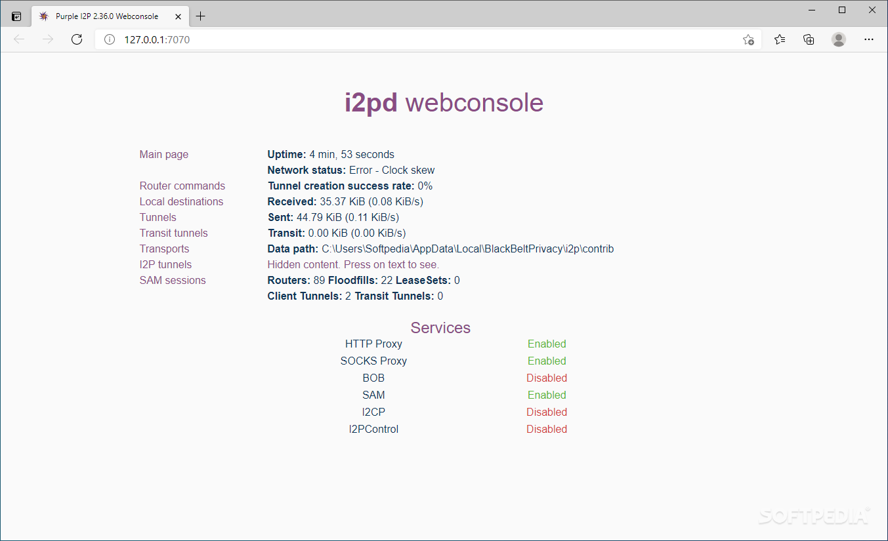Image resolution: width=888 pixels, height=541 pixels.
Task: Click the browser forward arrow
Action: click(48, 39)
